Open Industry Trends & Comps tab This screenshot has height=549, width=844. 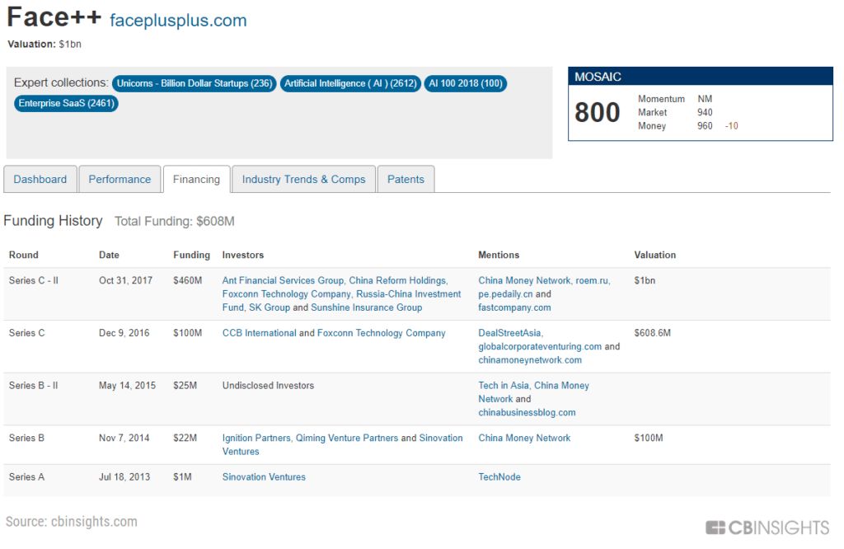pos(303,179)
